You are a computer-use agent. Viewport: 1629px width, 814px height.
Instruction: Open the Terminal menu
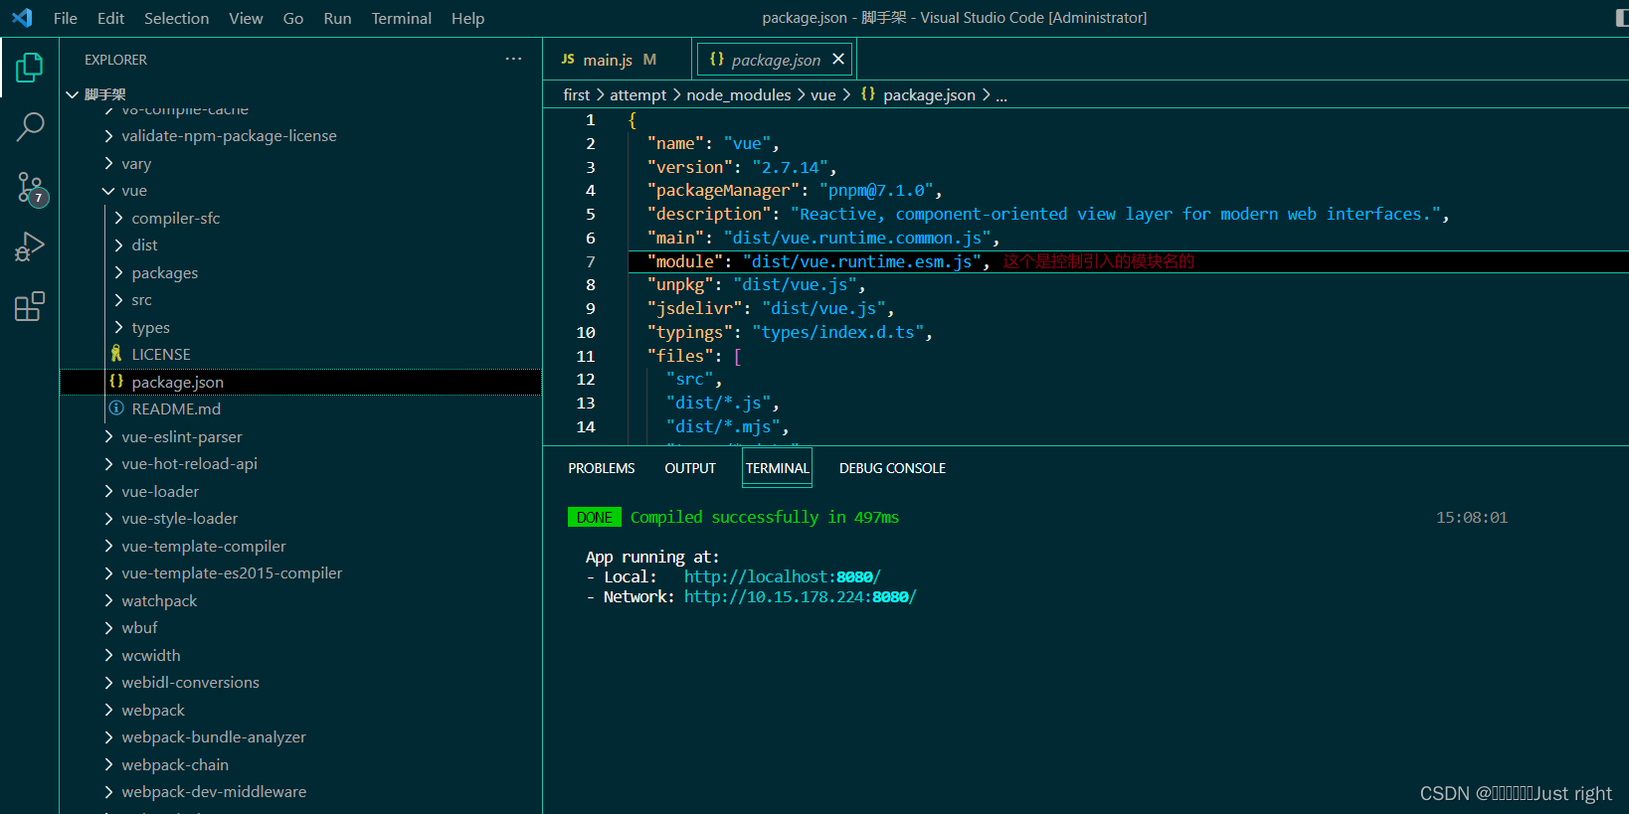pyautogui.click(x=401, y=18)
